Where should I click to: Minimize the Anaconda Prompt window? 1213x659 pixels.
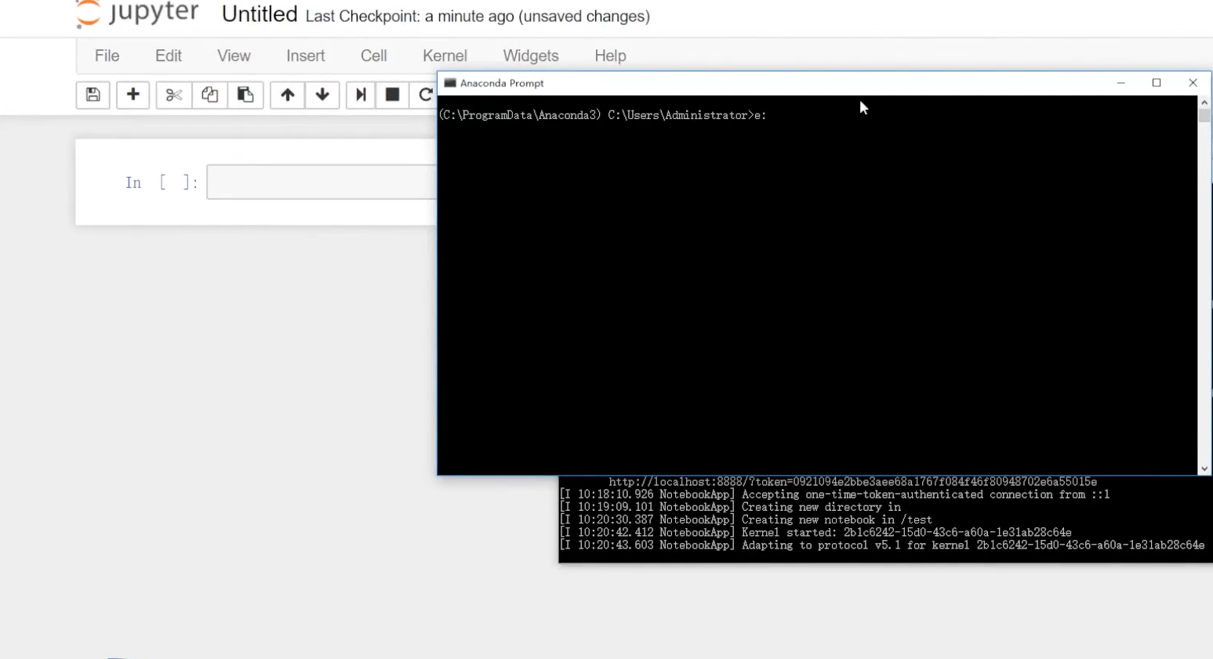click(1121, 83)
